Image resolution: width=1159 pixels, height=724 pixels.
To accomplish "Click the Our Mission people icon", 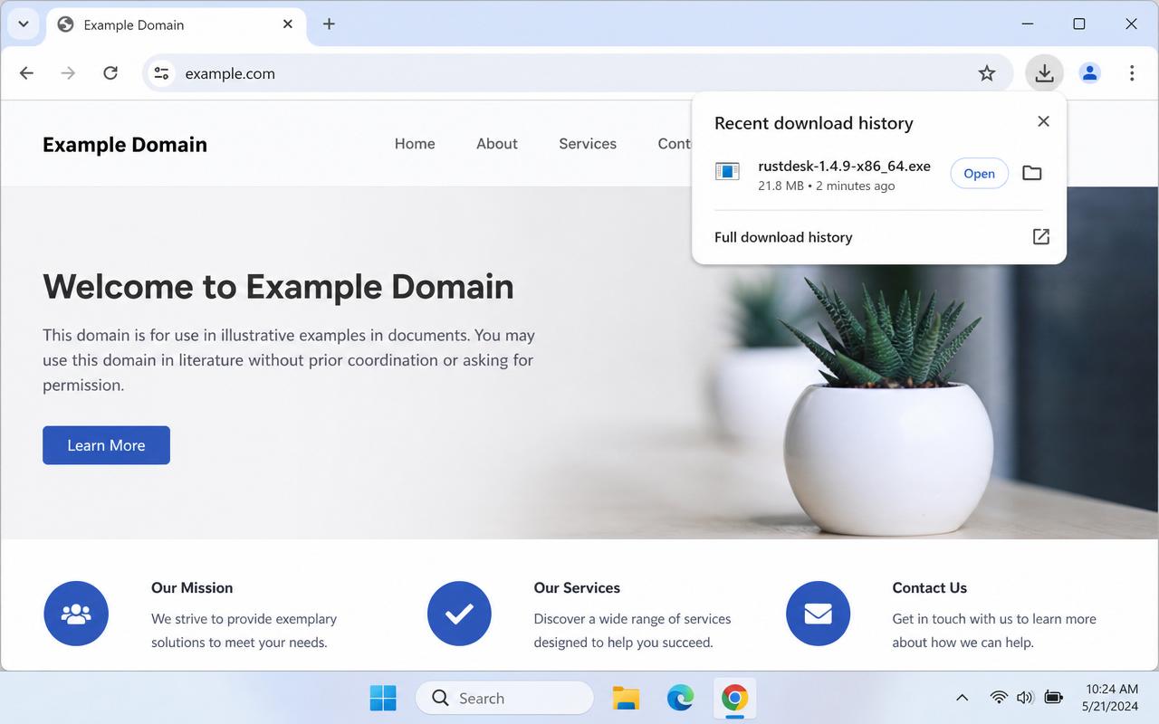I will click(x=76, y=614).
